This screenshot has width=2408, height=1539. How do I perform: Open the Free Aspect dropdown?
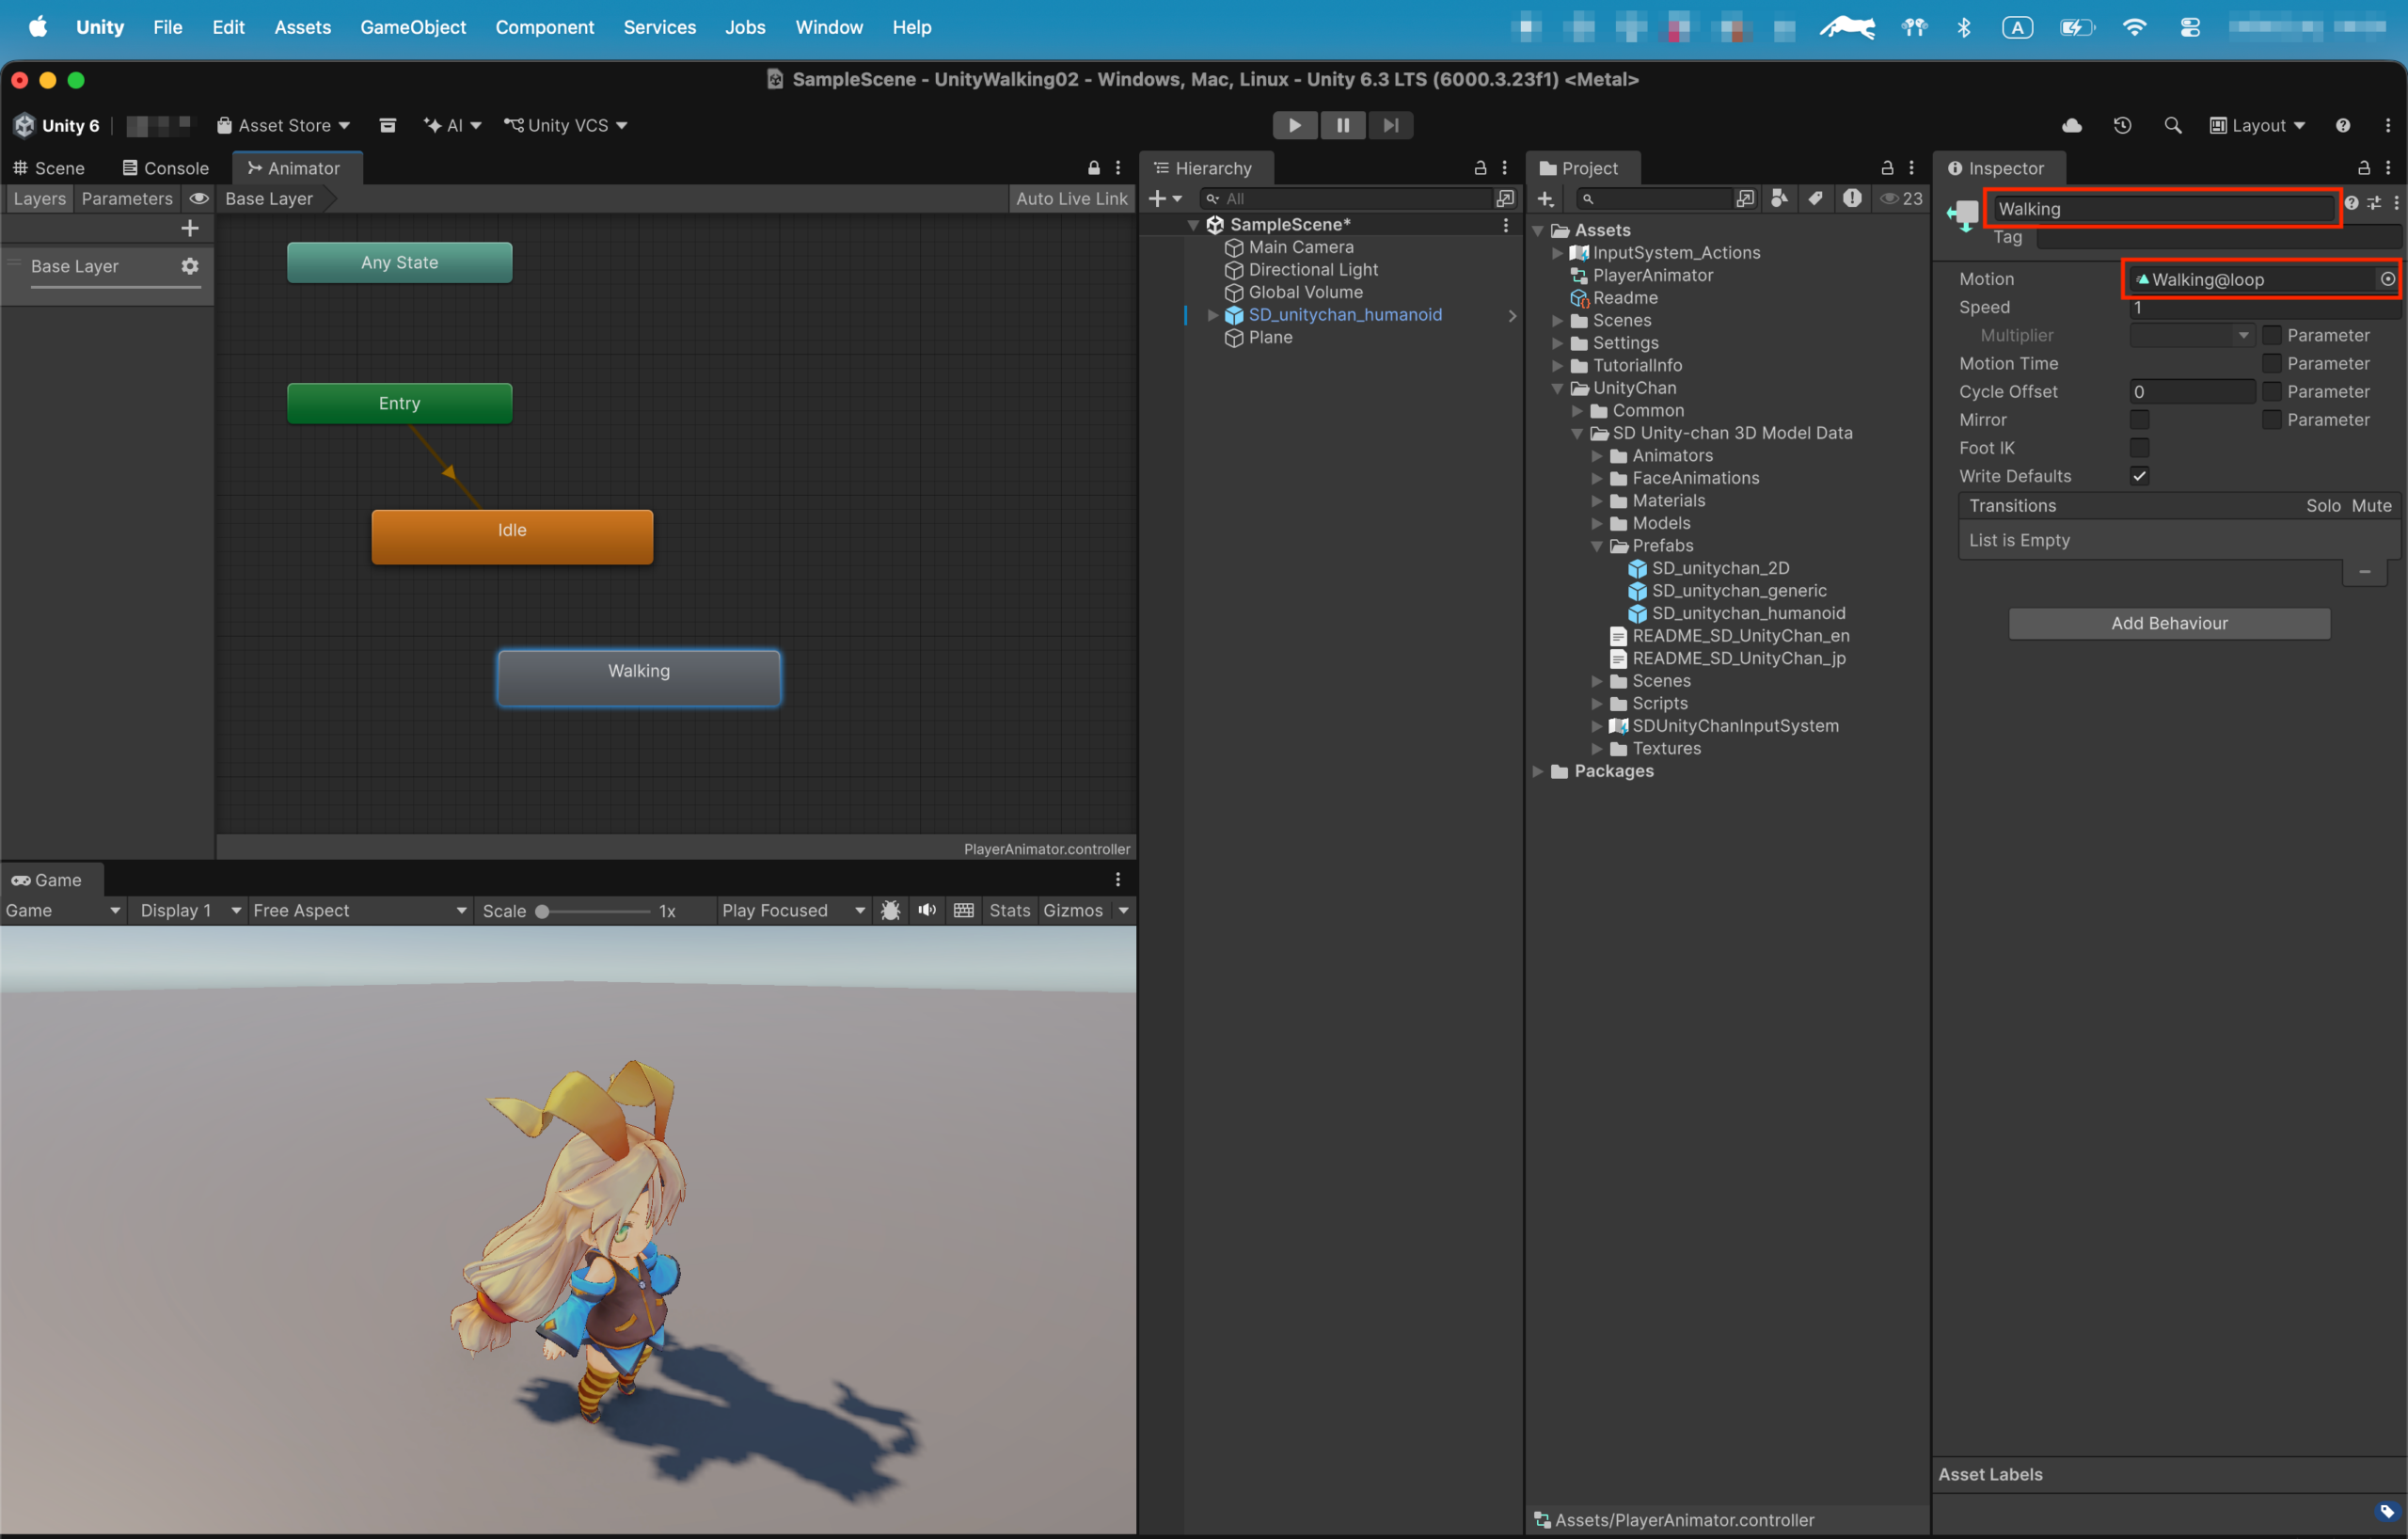pyautogui.click(x=359, y=910)
